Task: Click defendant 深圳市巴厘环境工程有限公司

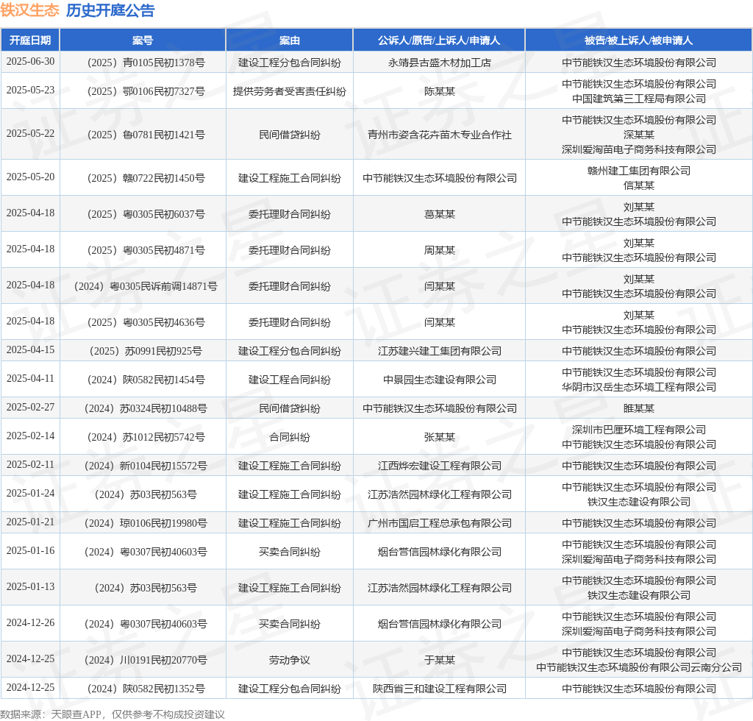Action: [x=639, y=430]
